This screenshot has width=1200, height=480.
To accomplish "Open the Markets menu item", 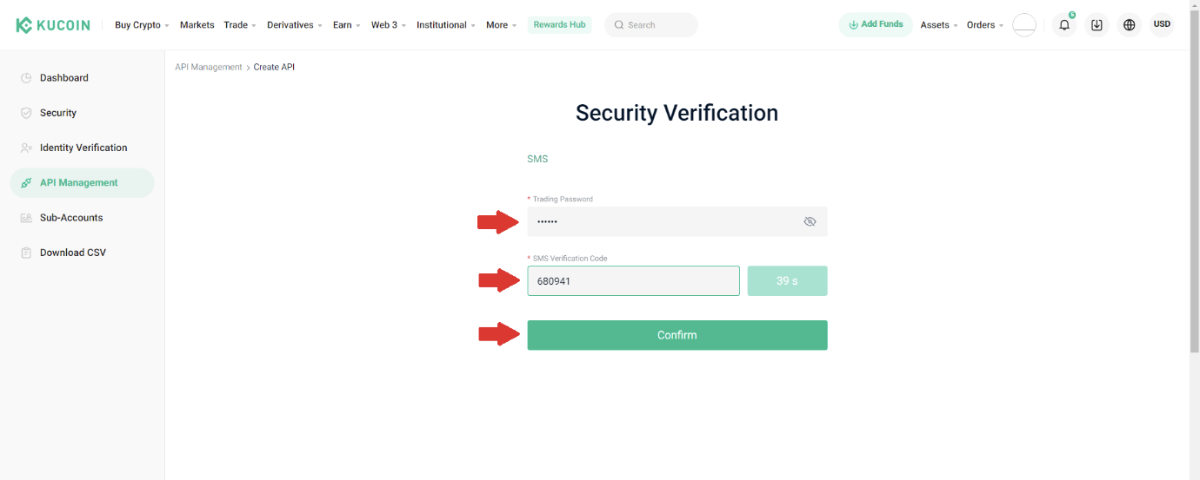I will (197, 25).
